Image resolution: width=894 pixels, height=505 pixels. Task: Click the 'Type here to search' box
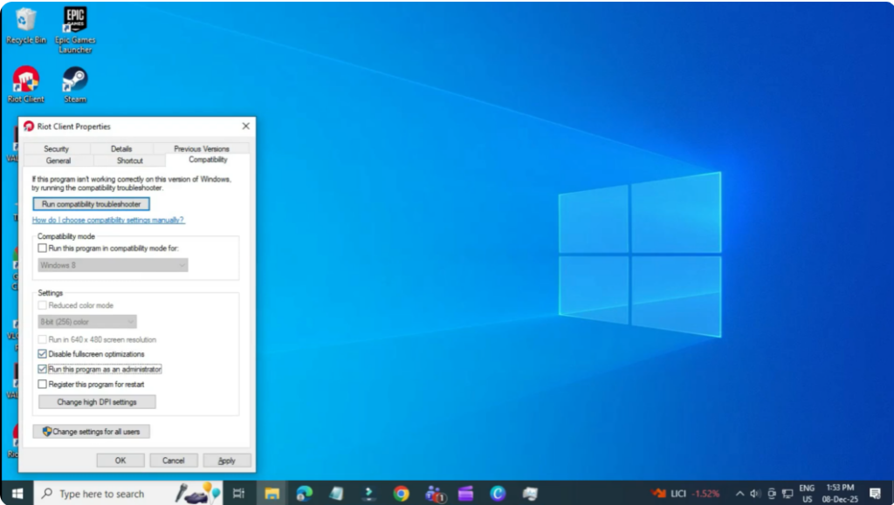pos(105,494)
